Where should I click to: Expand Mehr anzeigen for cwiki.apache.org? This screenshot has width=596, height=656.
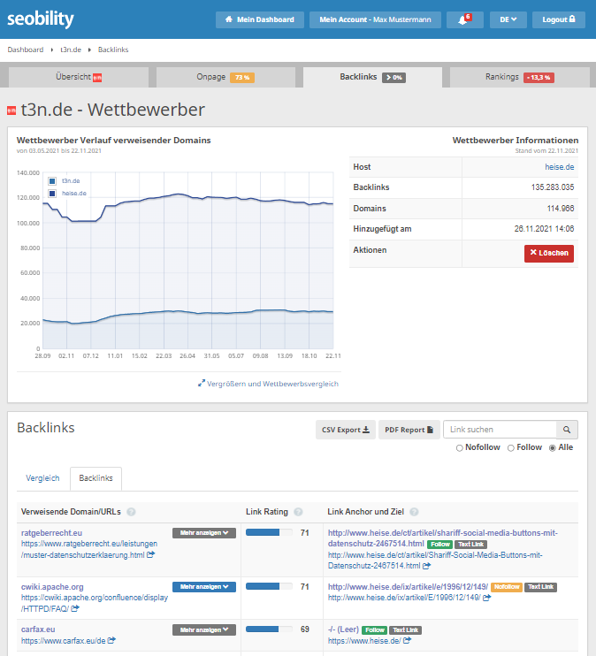coord(204,587)
